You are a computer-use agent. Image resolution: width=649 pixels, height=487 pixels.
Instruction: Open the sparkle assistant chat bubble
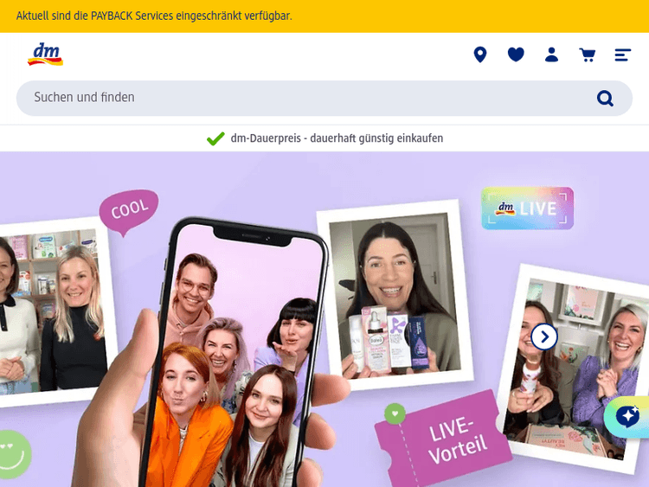point(627,416)
